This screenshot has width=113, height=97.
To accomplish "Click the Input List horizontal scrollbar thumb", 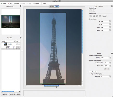I will tap(8, 92).
